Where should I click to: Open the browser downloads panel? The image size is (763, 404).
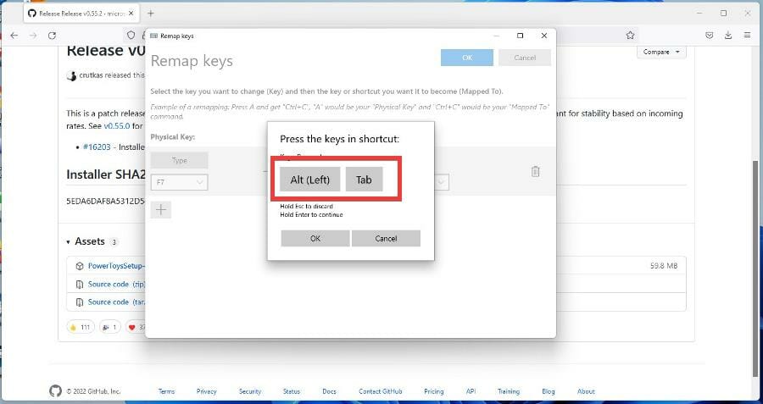[728, 35]
